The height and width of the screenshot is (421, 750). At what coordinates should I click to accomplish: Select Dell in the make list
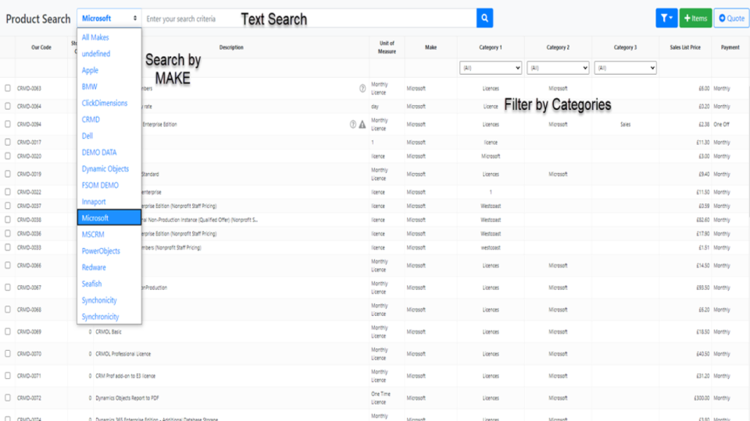click(x=87, y=136)
